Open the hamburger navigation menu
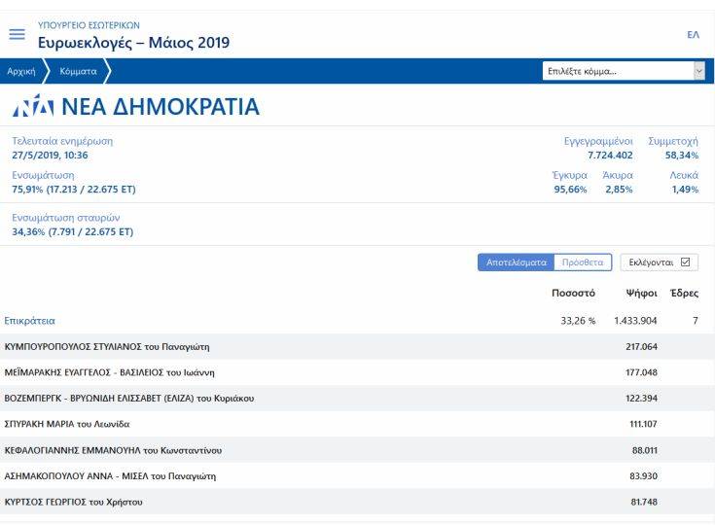 point(17,34)
